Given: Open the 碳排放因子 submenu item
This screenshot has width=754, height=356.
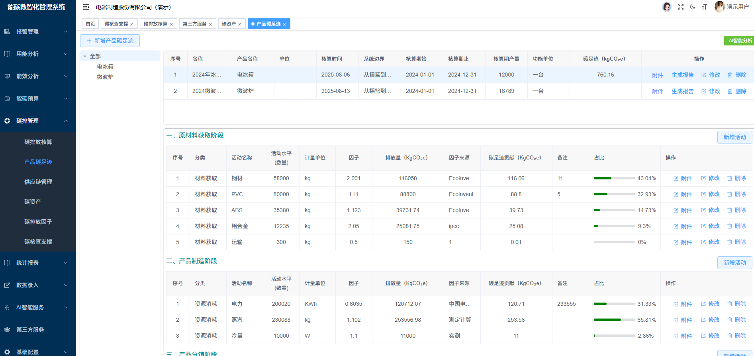Looking at the screenshot, I should pyautogui.click(x=38, y=222).
